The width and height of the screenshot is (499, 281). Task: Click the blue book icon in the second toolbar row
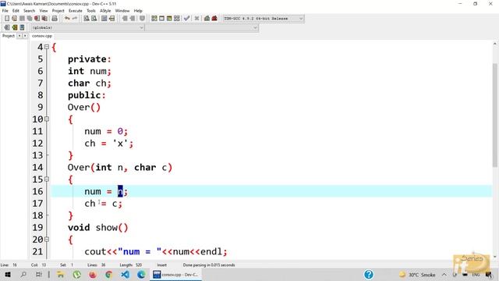(22, 28)
